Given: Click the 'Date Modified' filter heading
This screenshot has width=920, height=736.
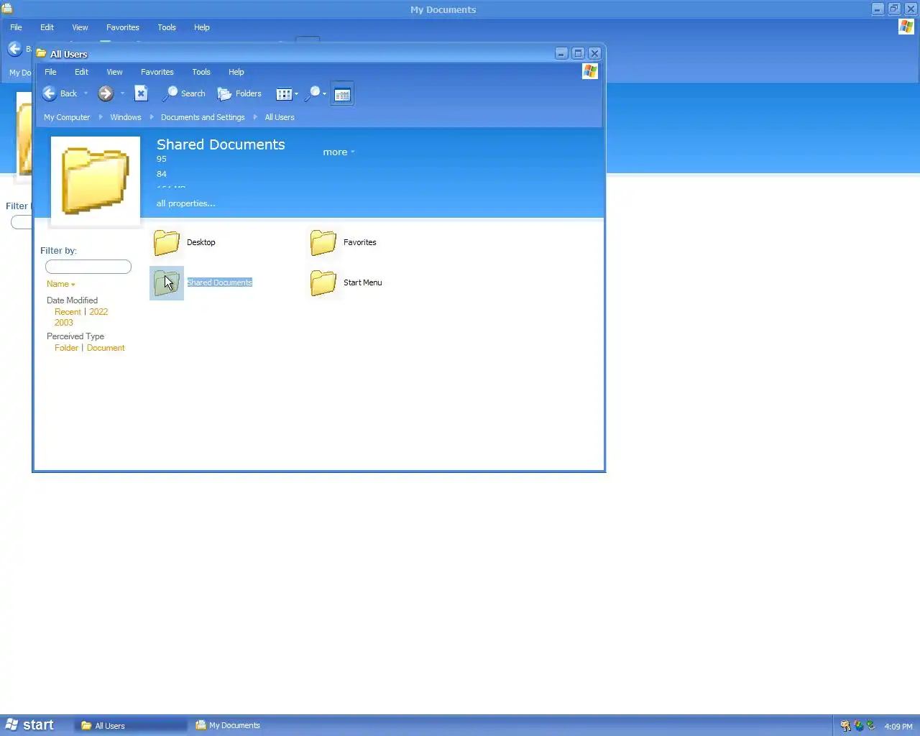Looking at the screenshot, I should coord(72,300).
